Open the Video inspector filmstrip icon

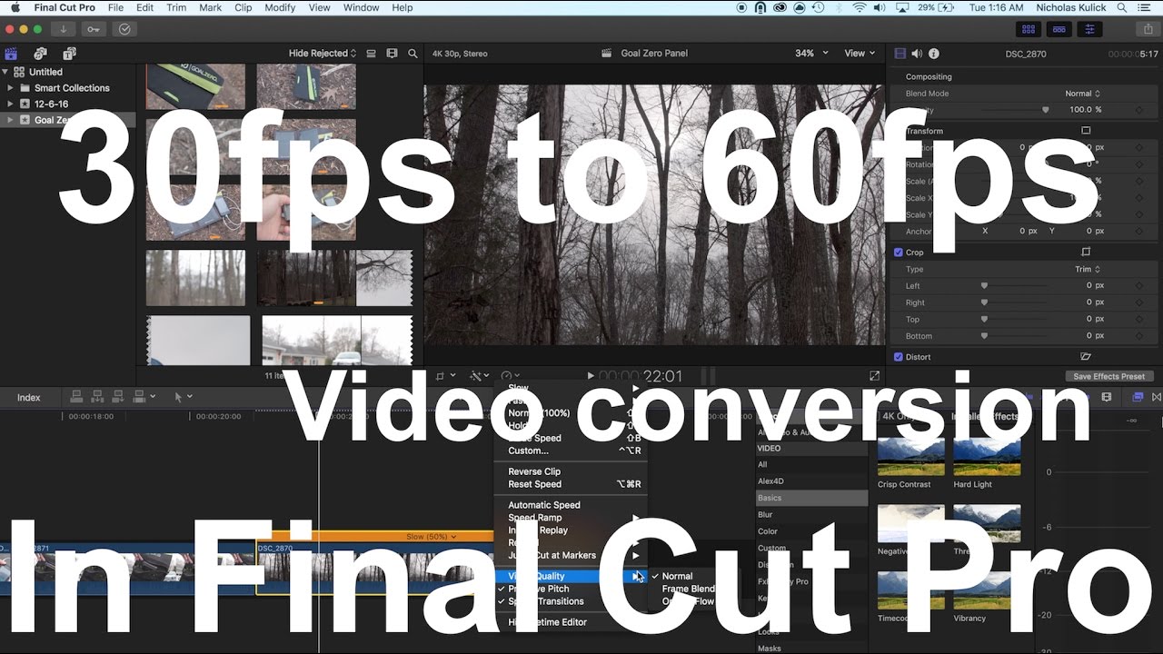(900, 54)
